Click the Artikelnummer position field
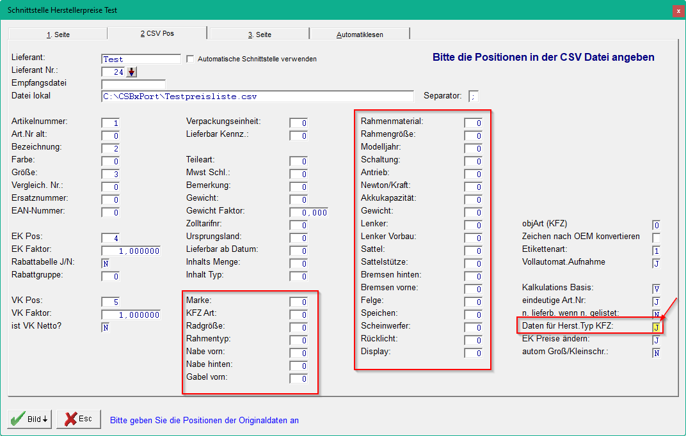Viewport: 686px width, 436px height. pos(110,123)
